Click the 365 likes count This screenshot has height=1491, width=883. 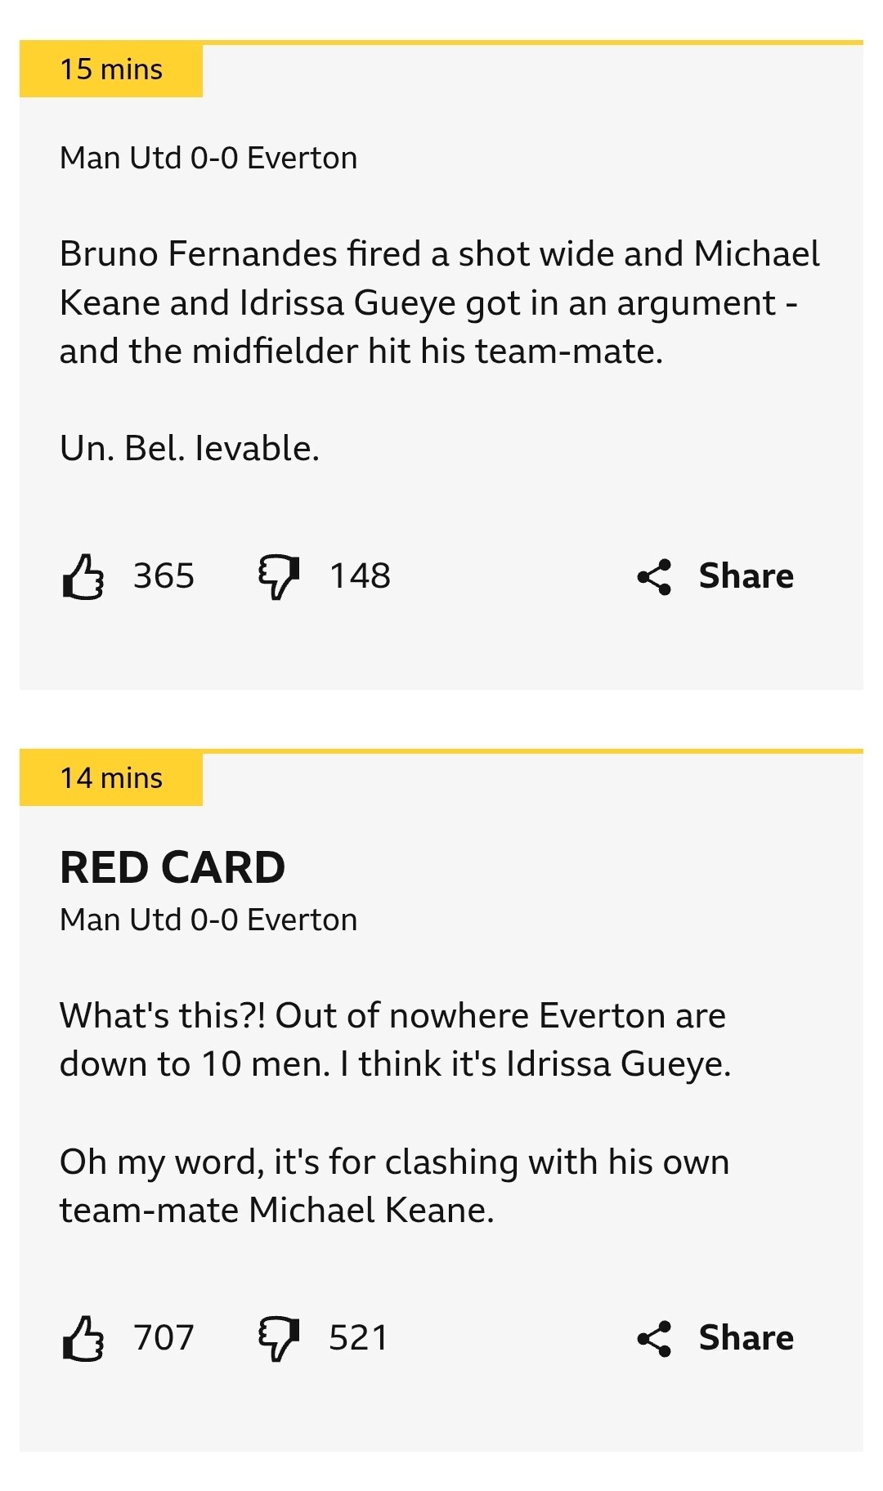164,576
